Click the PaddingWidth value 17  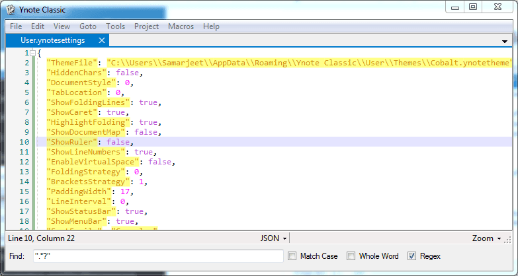[x=125, y=191]
